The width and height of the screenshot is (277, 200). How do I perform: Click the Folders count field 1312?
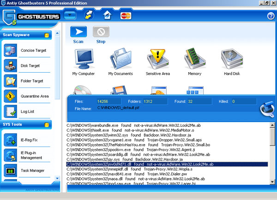(x=155, y=101)
